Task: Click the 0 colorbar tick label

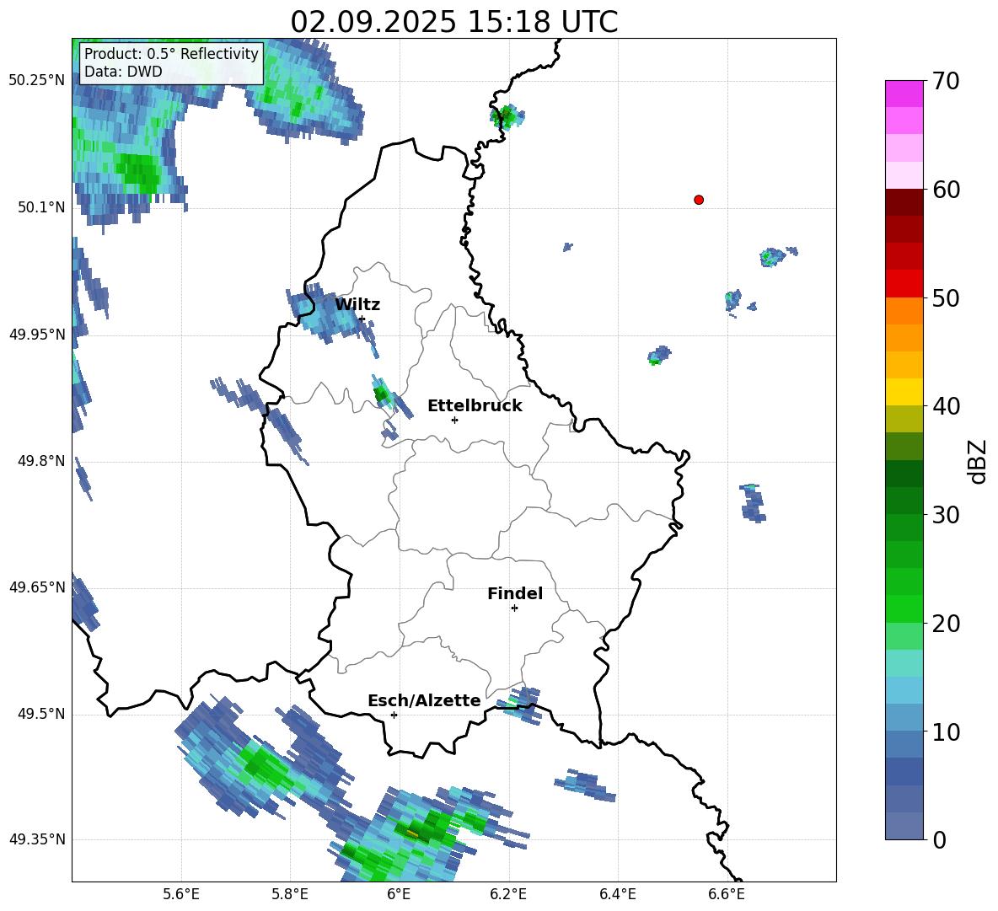Action: point(940,840)
